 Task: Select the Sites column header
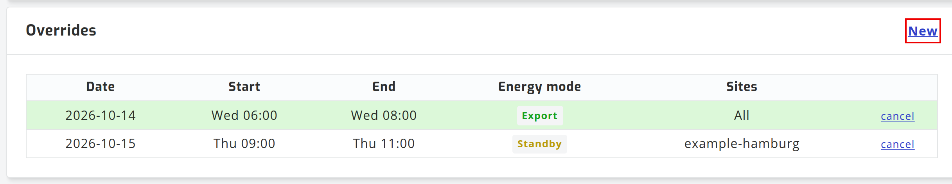coord(742,87)
